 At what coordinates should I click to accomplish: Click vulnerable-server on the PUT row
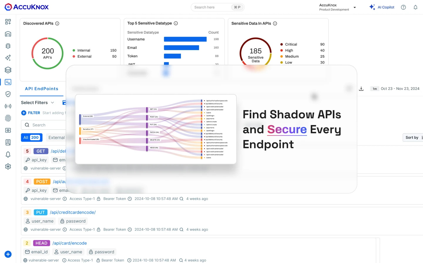(x=46, y=230)
